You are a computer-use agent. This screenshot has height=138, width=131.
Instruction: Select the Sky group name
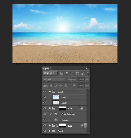click(x=70, y=109)
